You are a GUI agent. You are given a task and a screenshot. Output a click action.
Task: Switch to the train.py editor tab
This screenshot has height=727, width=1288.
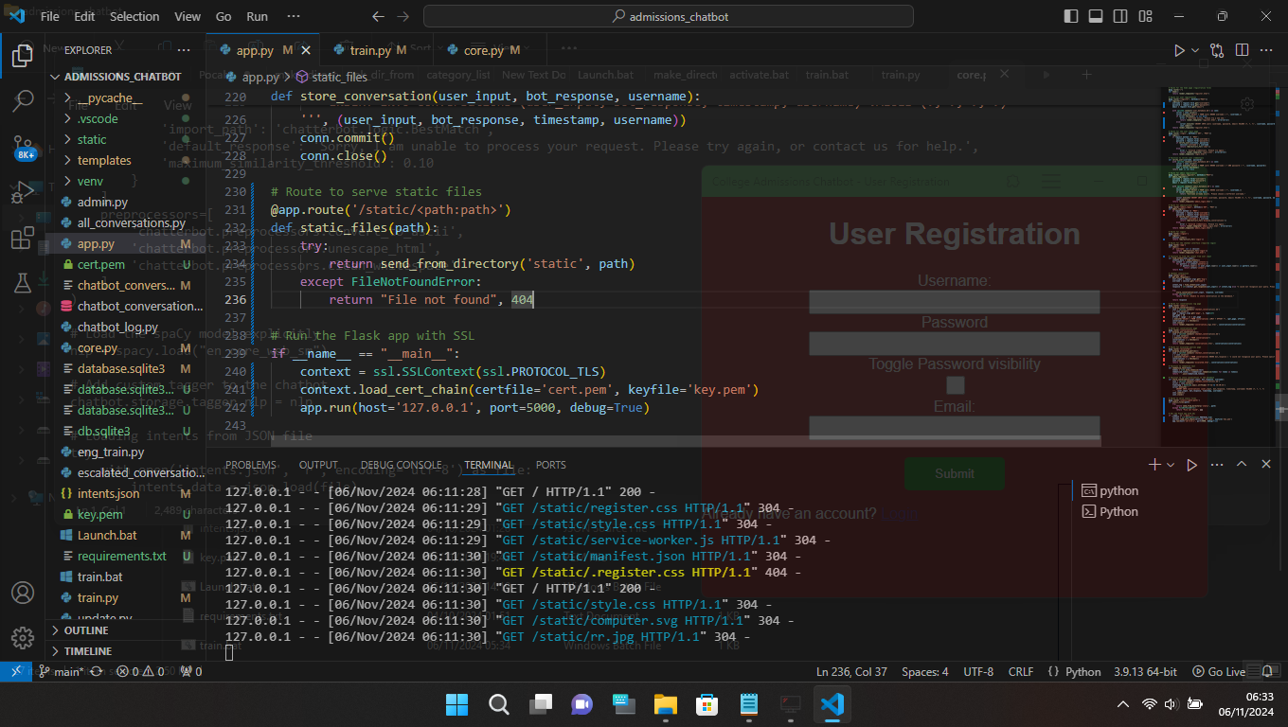[x=377, y=50]
